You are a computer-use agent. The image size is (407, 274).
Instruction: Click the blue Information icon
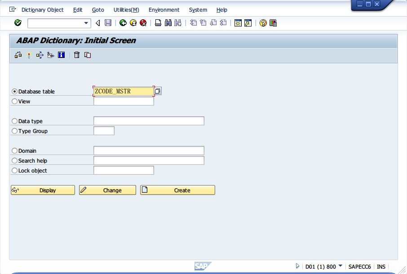point(61,55)
